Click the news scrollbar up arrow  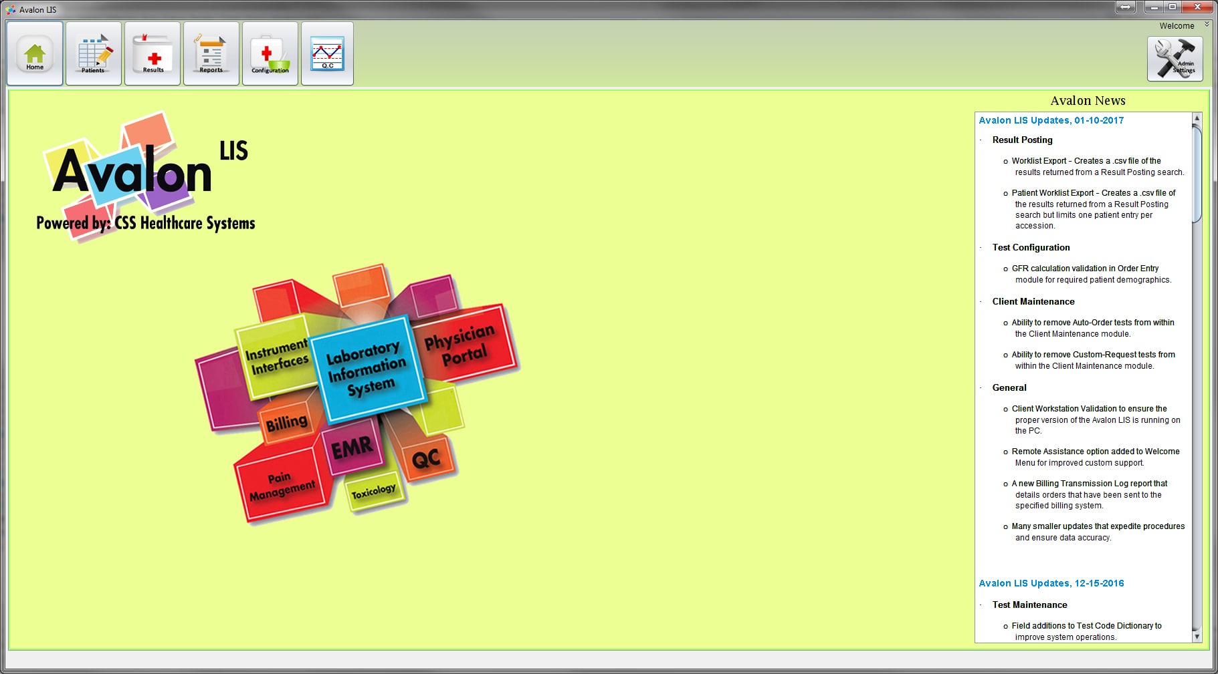1197,118
